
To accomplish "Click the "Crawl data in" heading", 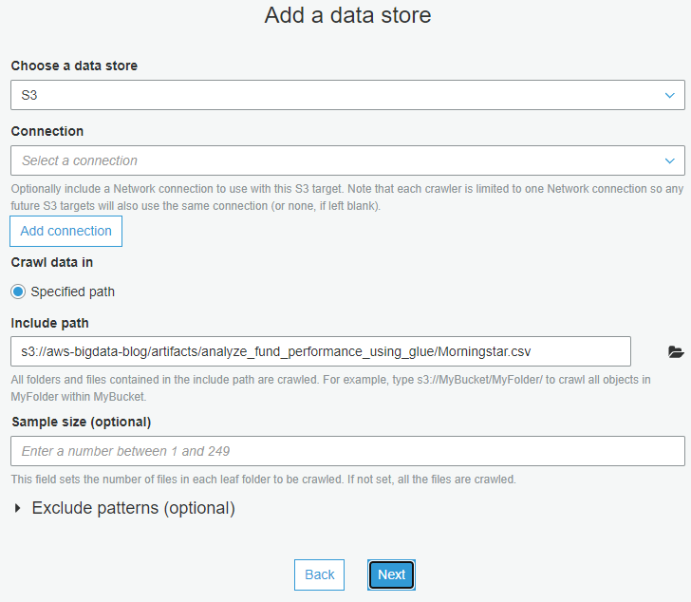I will point(52,262).
